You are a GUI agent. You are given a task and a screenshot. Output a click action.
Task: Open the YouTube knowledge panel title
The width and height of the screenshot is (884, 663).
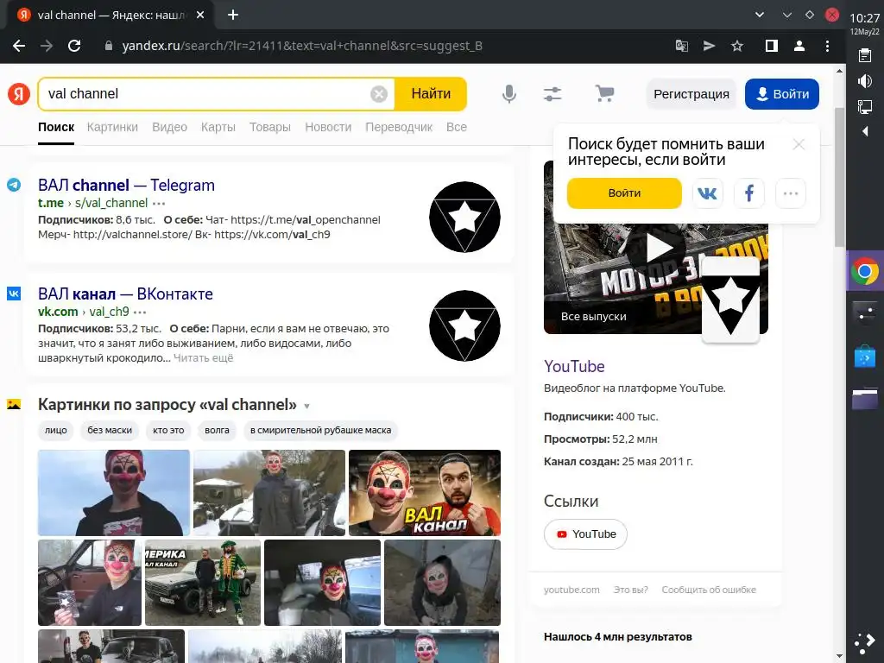click(x=574, y=366)
